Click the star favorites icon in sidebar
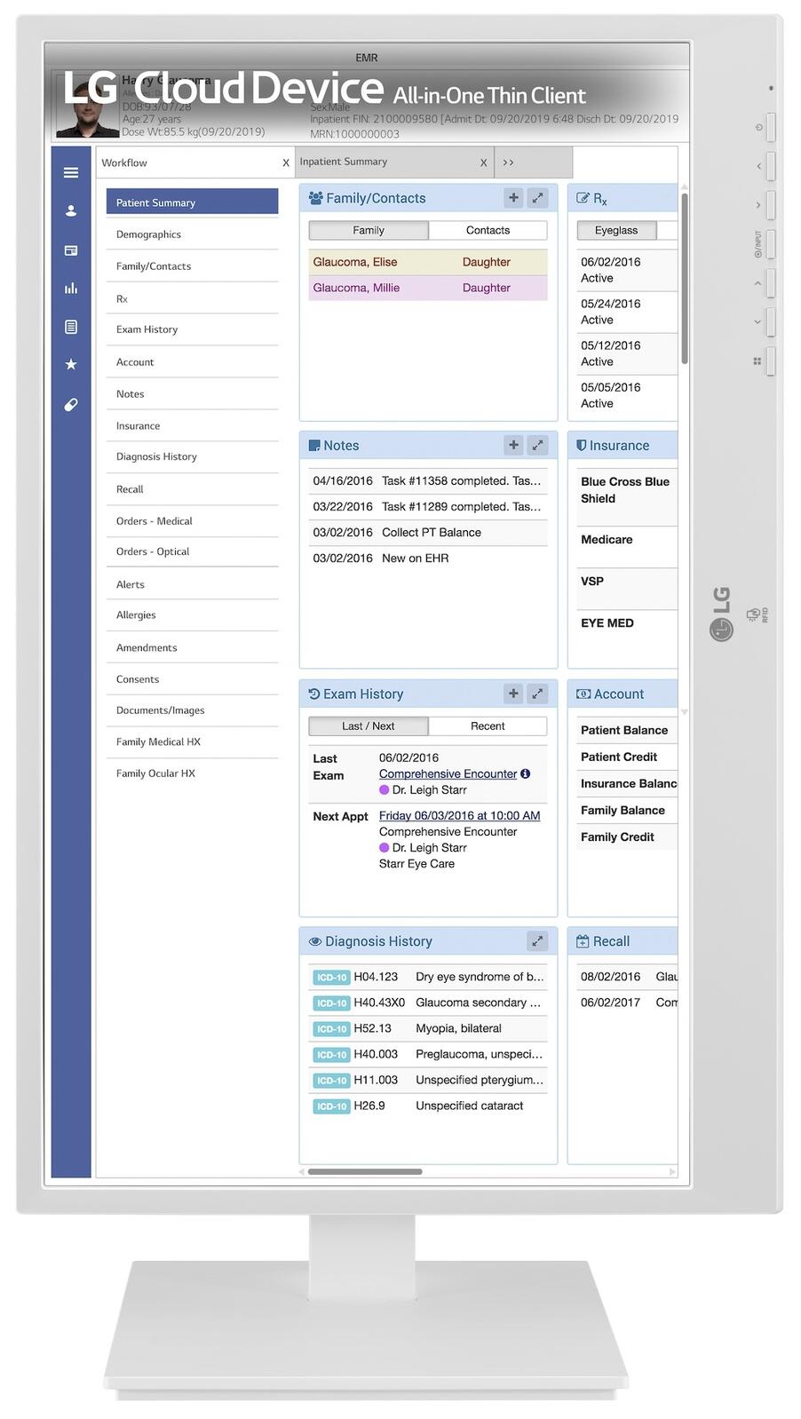This screenshot has width=801, height=1419. [71, 364]
